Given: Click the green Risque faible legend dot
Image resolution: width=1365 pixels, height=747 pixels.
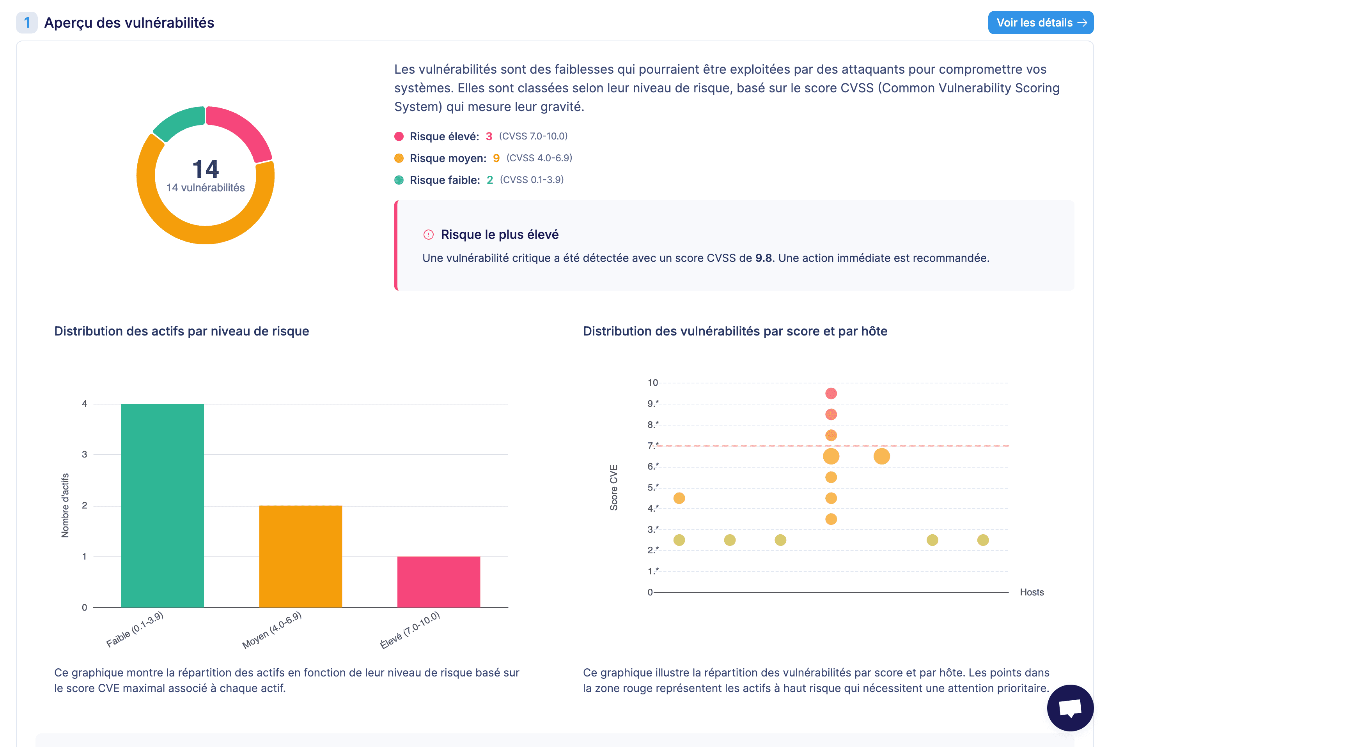Looking at the screenshot, I should pos(399,180).
